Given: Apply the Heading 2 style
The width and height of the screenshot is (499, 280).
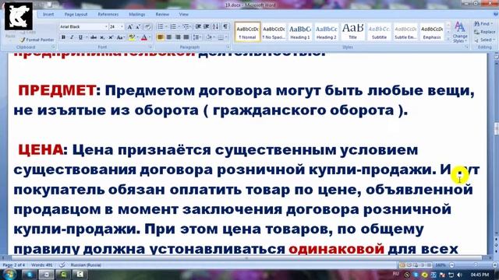Looking at the screenshot, I should pyautogui.click(x=327, y=32).
